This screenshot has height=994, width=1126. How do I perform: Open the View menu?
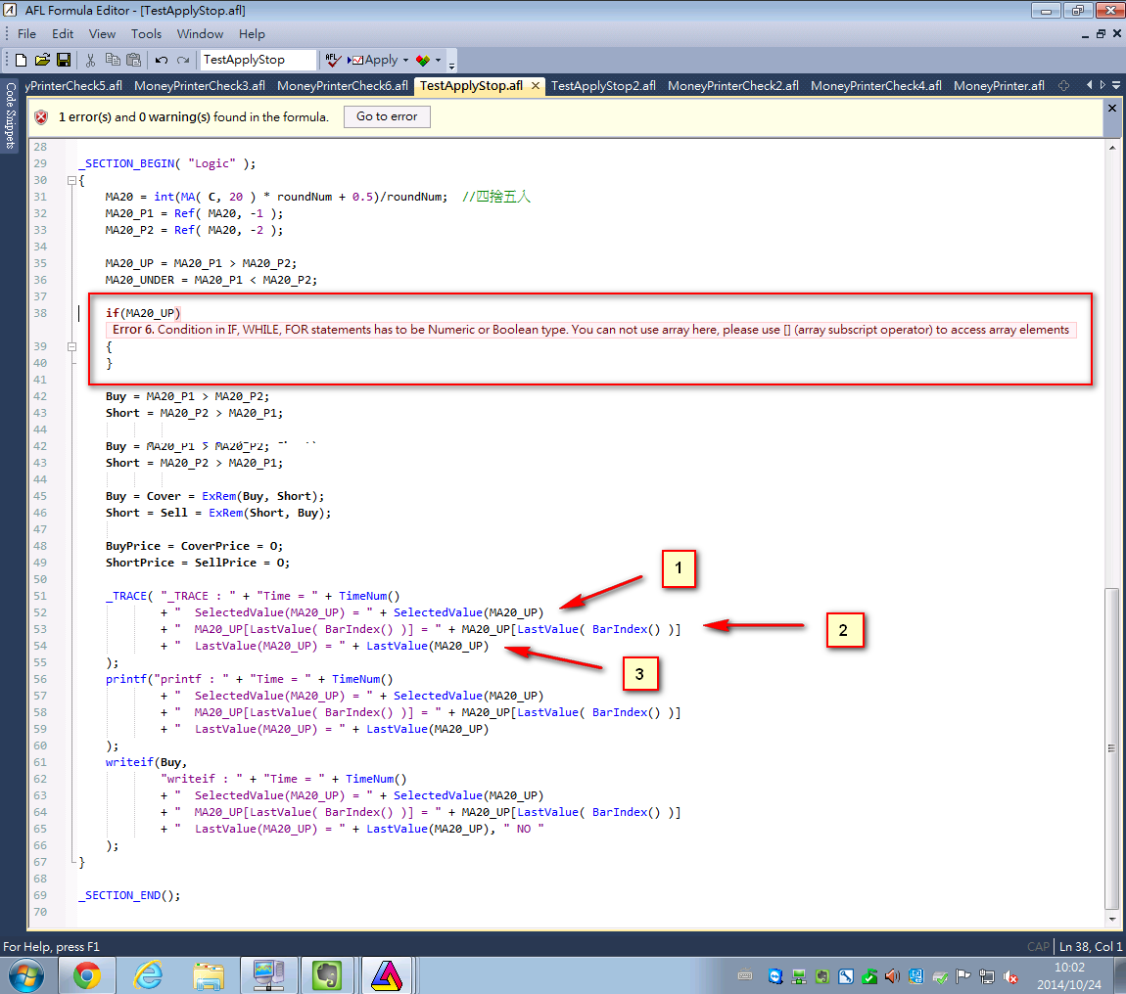click(102, 33)
